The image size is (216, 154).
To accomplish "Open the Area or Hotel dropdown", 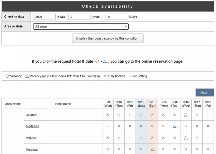I will click(x=81, y=26).
